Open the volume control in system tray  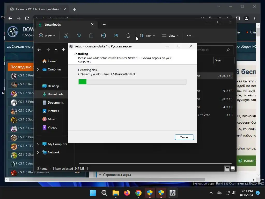pos(234,193)
